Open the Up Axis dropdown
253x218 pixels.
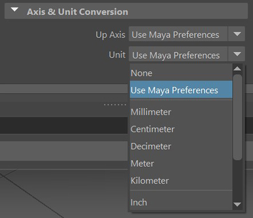coord(187,34)
